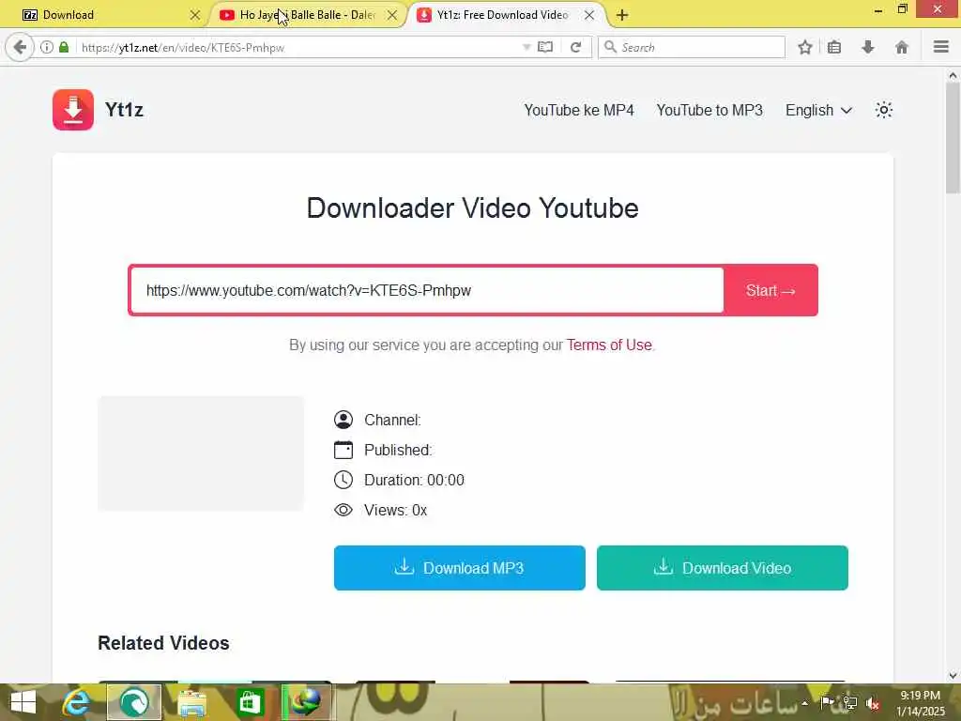Screen dimensions: 961x721
Task: Click the scrollbar down arrow
Action: coord(953,676)
